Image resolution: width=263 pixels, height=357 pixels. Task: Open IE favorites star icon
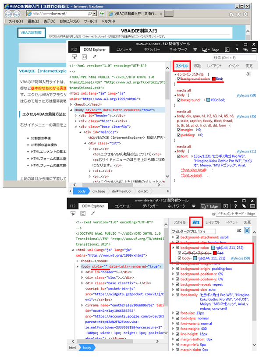(x=238, y=14)
